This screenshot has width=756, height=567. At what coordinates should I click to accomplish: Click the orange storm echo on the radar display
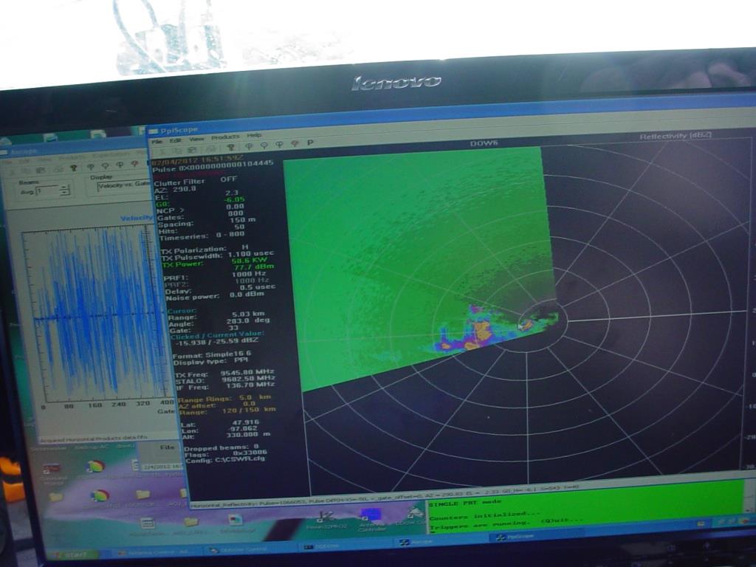(x=481, y=331)
